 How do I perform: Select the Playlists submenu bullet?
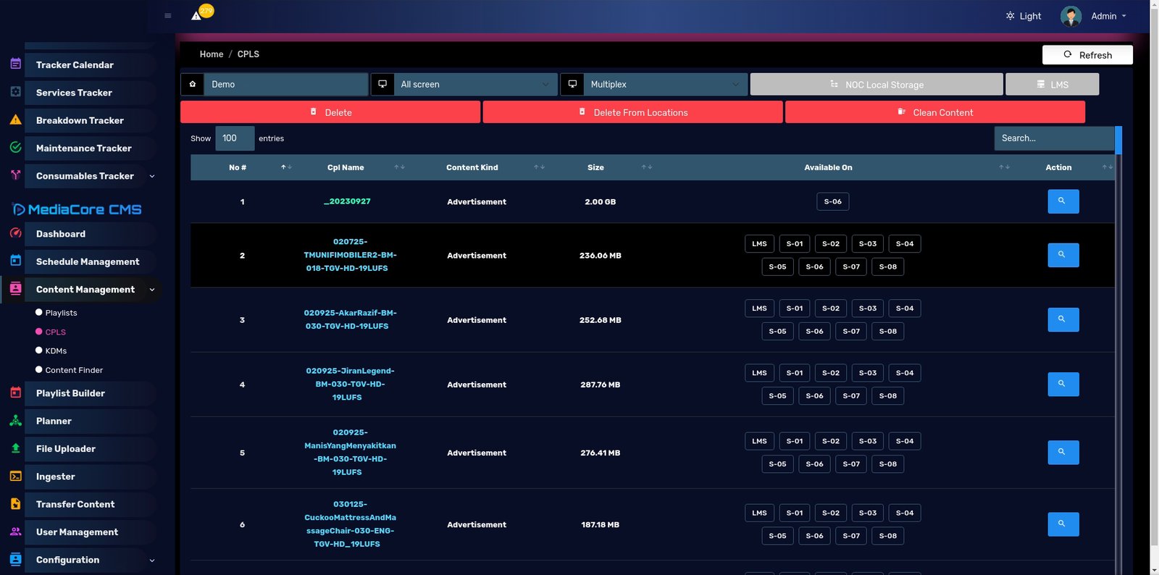point(39,312)
